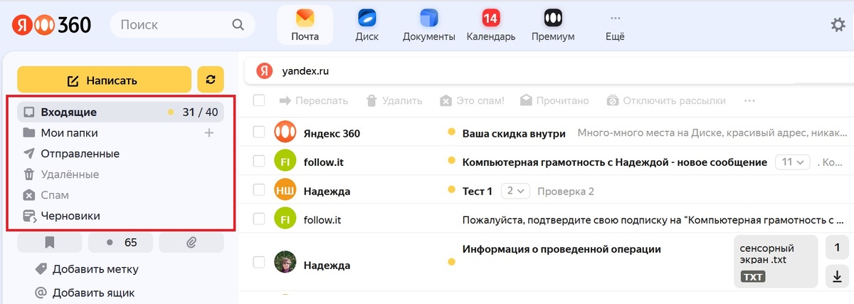The width and height of the screenshot is (854, 304).
Task: Click the follow.it avatar beside новое сообщение
Action: point(285,162)
